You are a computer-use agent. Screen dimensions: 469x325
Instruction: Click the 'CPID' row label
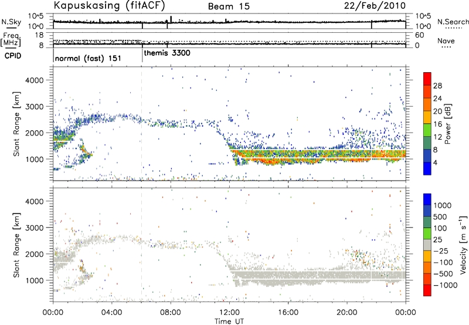tap(13, 56)
